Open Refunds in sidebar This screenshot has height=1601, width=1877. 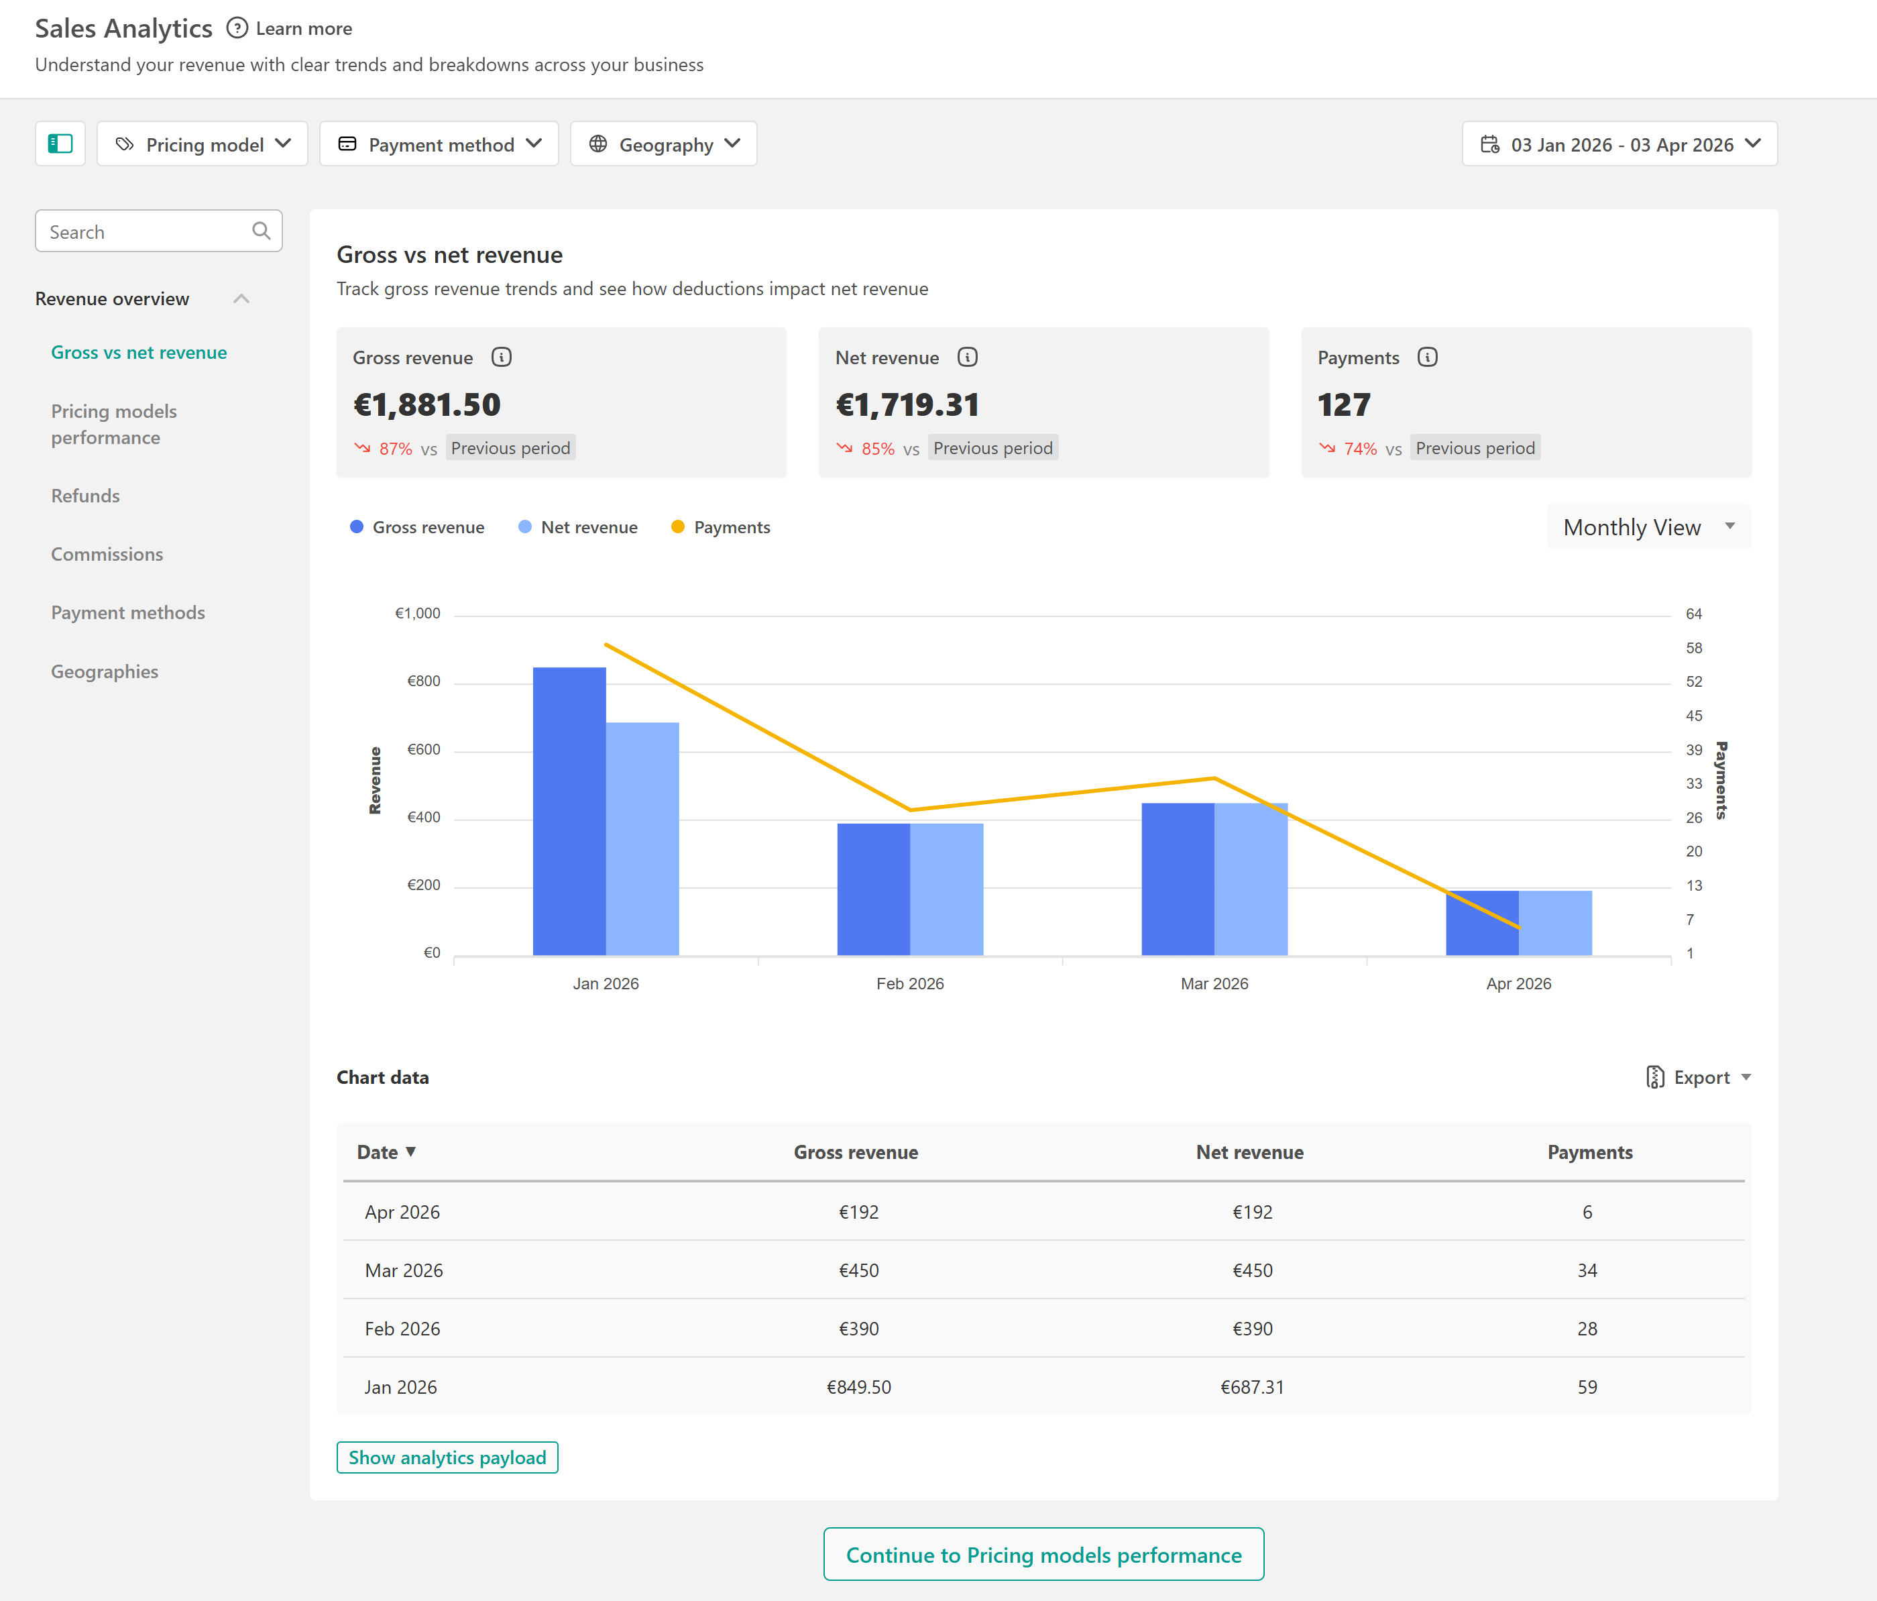click(x=85, y=496)
